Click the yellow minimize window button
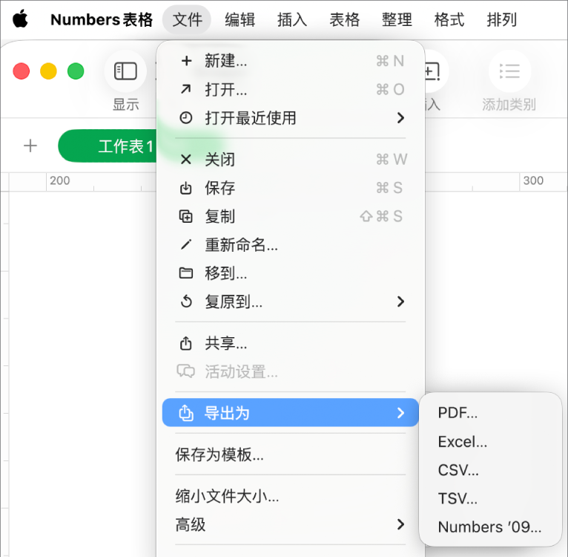This screenshot has height=557, width=568. pos(48,71)
